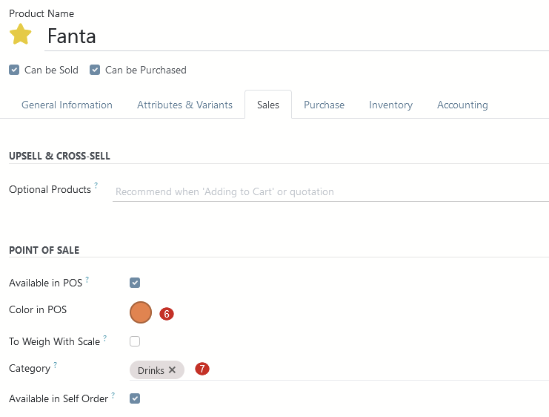
Task: Disable the Available in POS checkbox
Action: pos(135,283)
